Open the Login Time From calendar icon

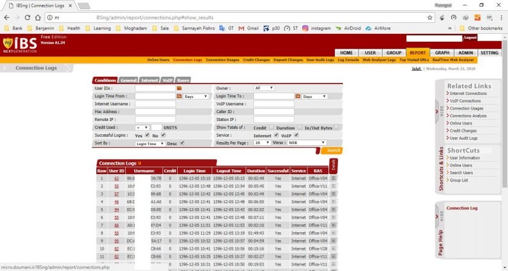(x=179, y=96)
